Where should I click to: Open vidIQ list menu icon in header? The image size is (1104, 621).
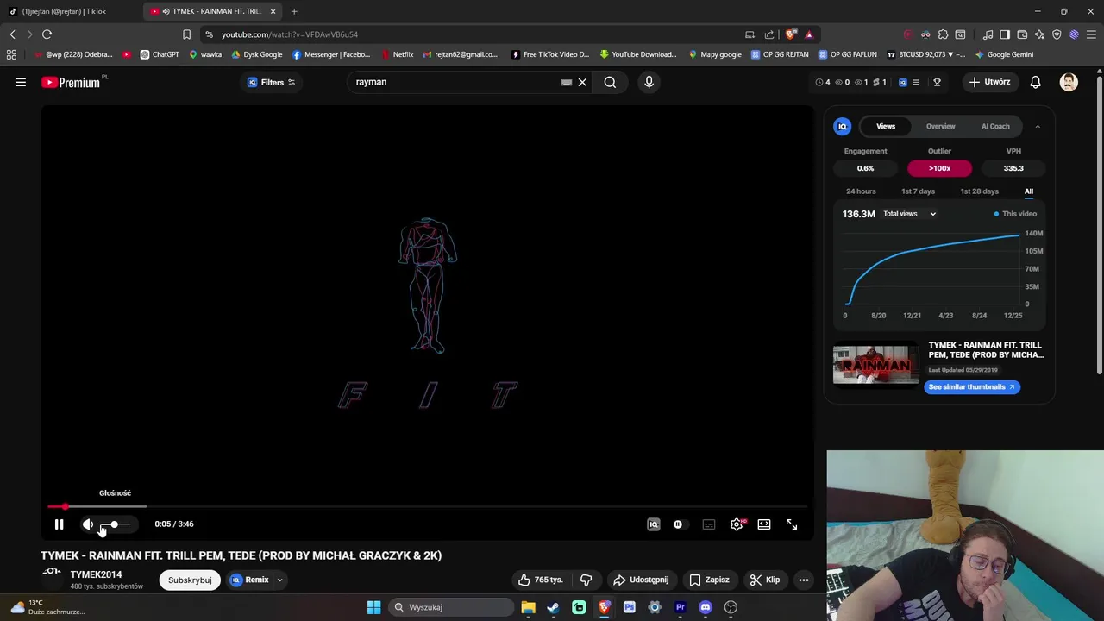point(916,82)
